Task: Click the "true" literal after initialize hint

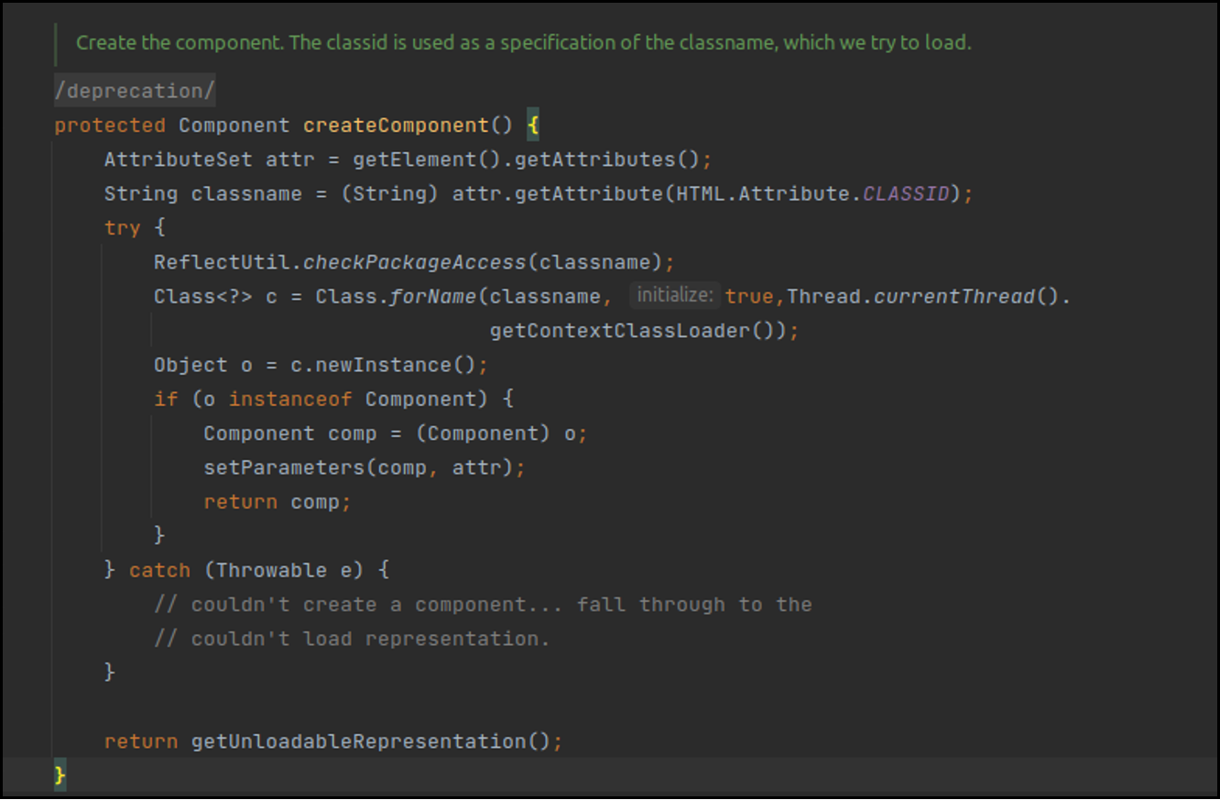Action: click(750, 296)
